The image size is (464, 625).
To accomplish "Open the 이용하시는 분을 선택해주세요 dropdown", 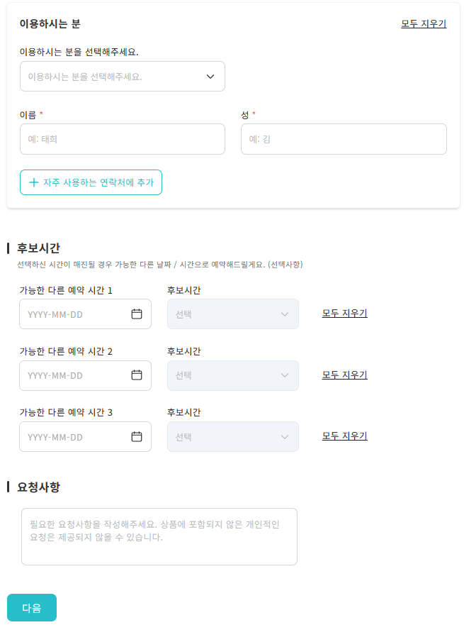I will click(122, 76).
